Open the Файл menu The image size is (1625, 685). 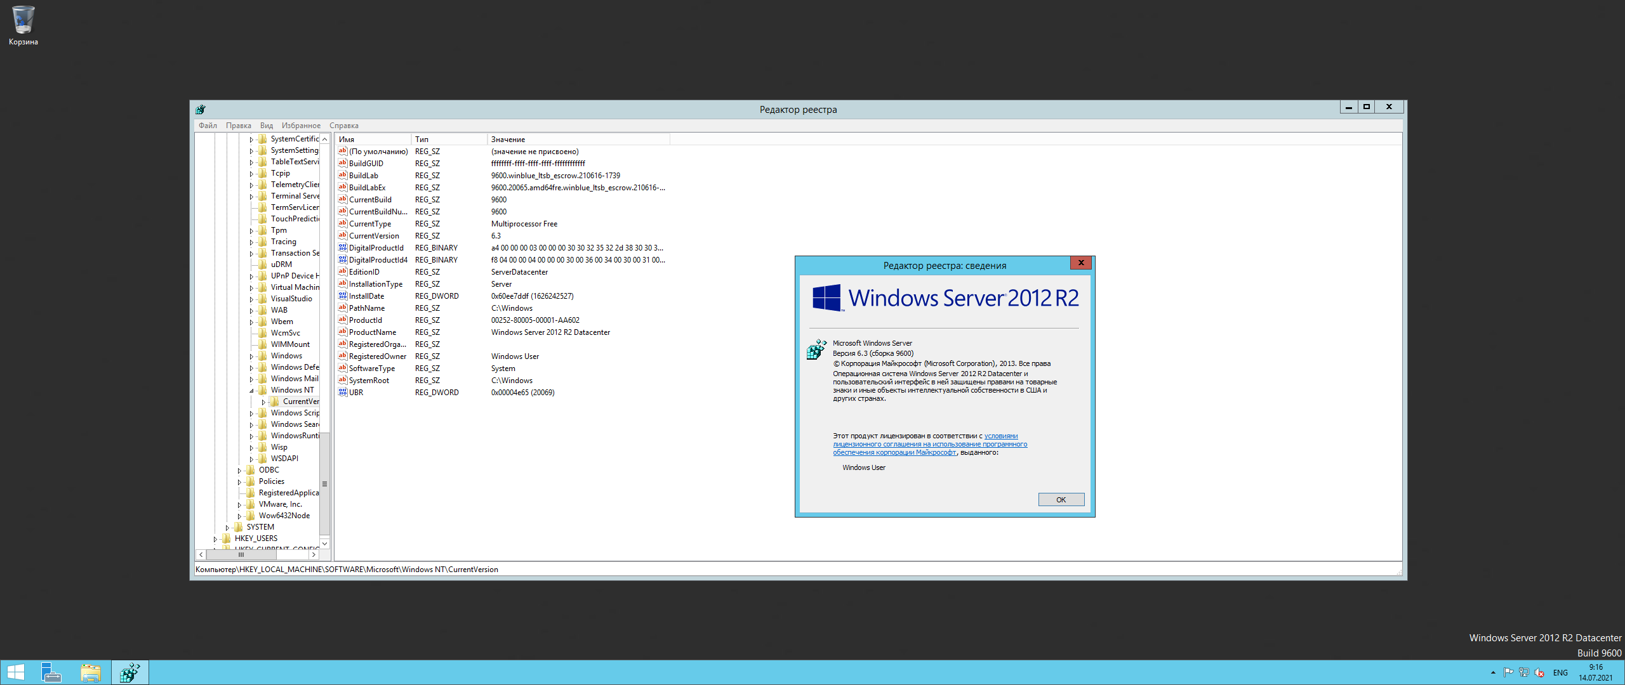click(x=208, y=126)
